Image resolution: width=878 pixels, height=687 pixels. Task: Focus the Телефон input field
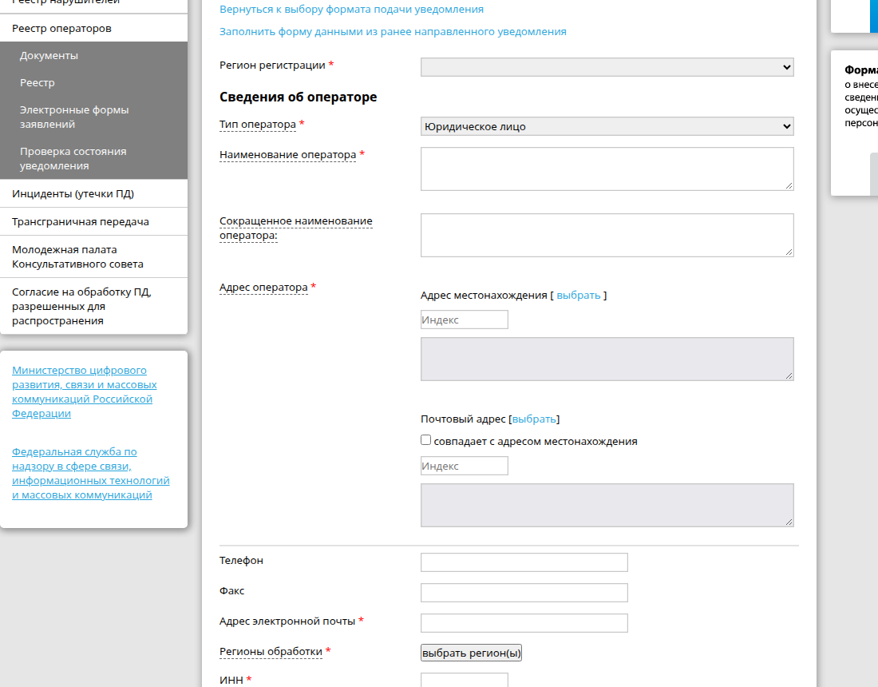pyautogui.click(x=524, y=562)
